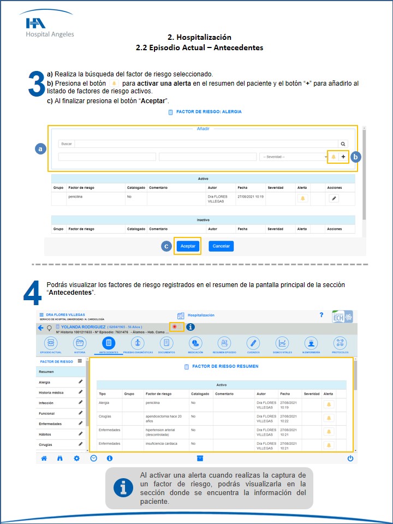Toggle alert bell in Añadir section

[333, 157]
